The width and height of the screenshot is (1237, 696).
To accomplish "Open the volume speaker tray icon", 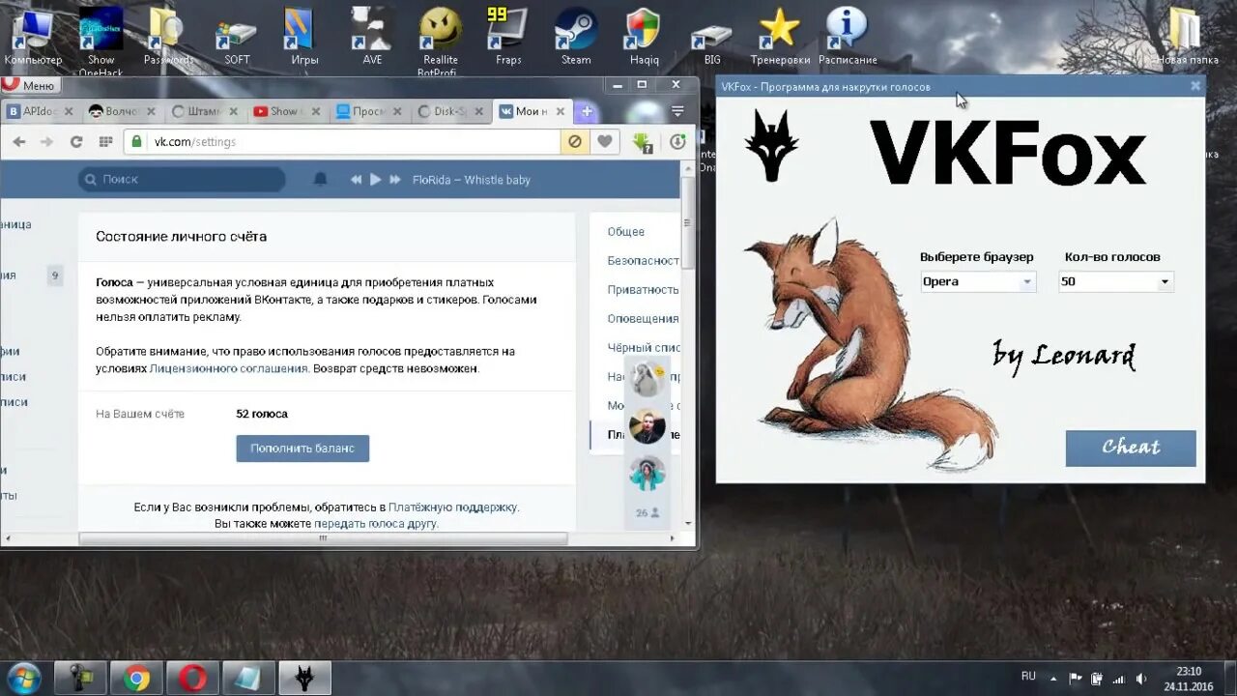I will point(1142,679).
